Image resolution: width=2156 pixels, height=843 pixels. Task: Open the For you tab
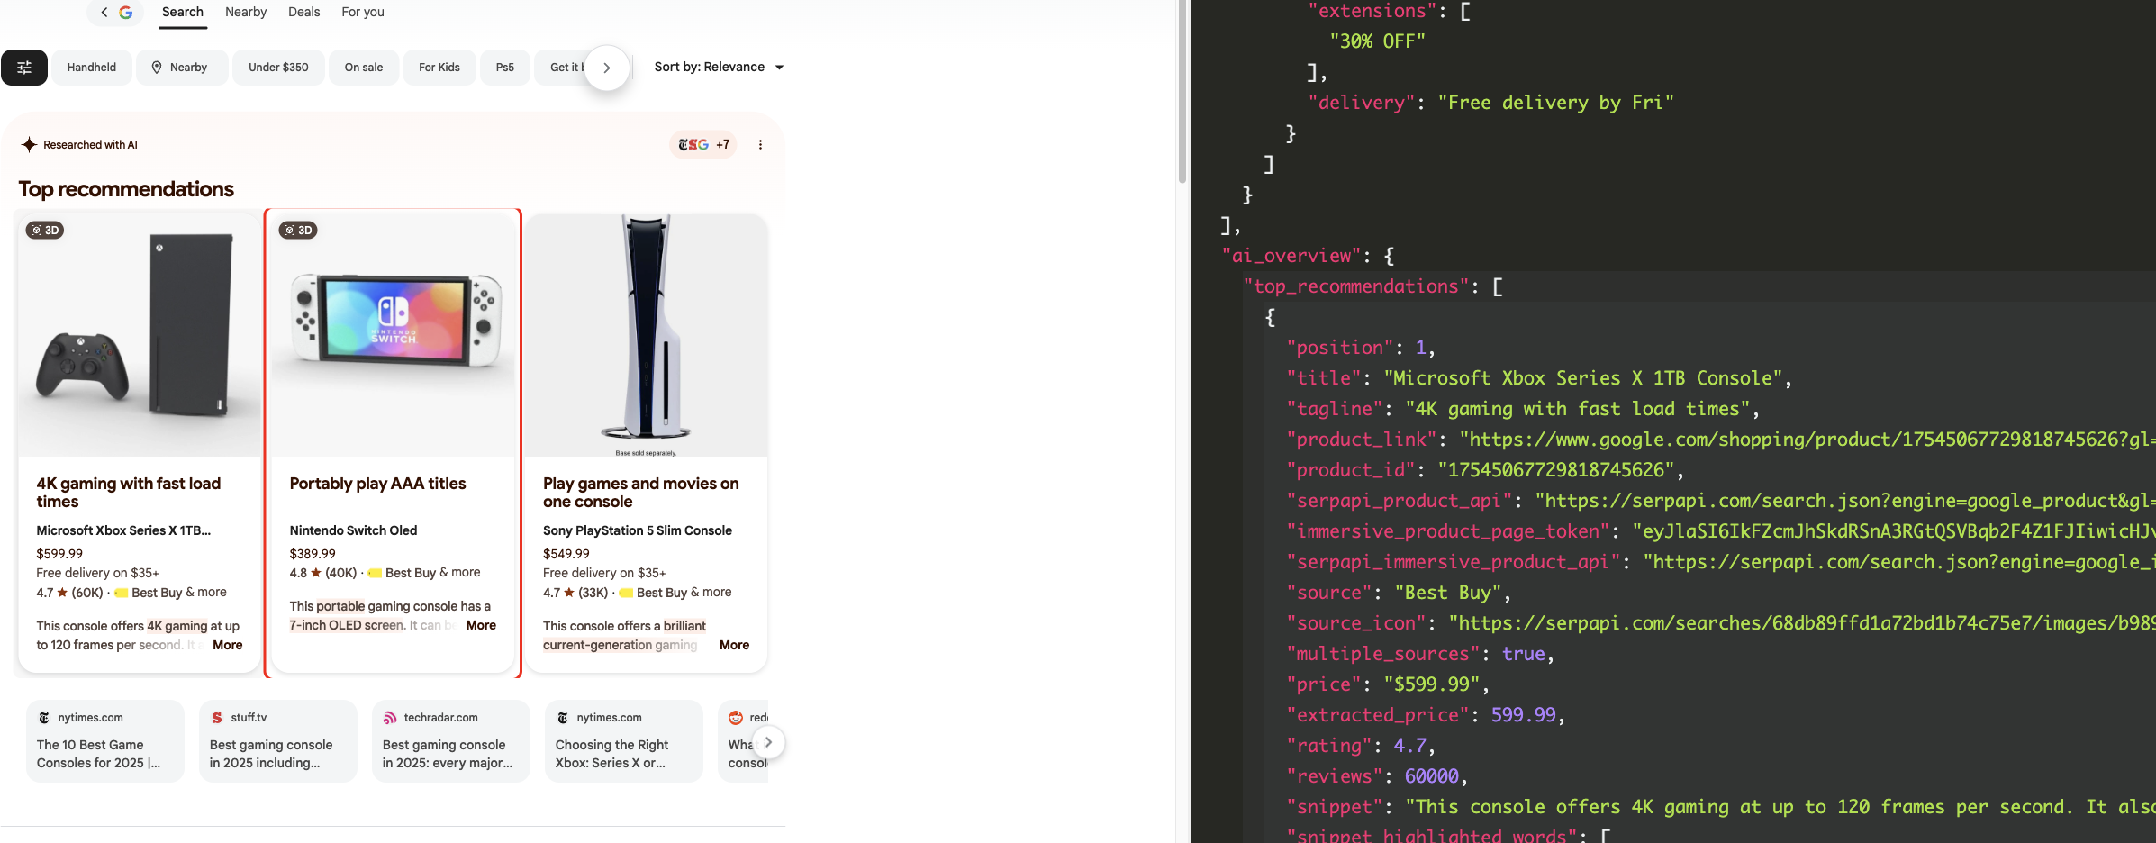pyautogui.click(x=363, y=13)
